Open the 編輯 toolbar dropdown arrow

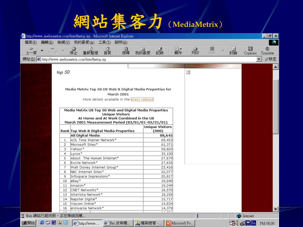(x=223, y=51)
